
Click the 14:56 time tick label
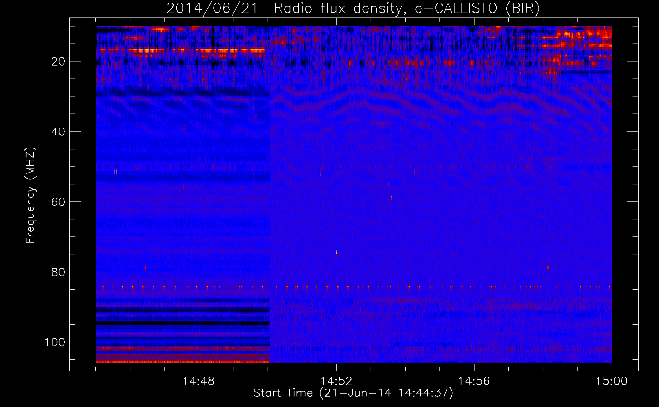474,381
